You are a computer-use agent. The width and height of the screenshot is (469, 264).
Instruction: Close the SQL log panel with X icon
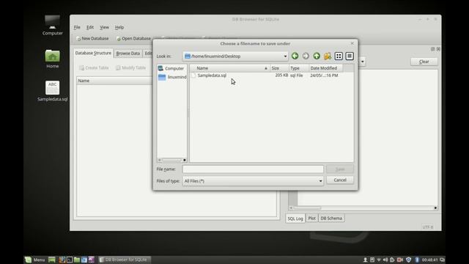point(438,49)
